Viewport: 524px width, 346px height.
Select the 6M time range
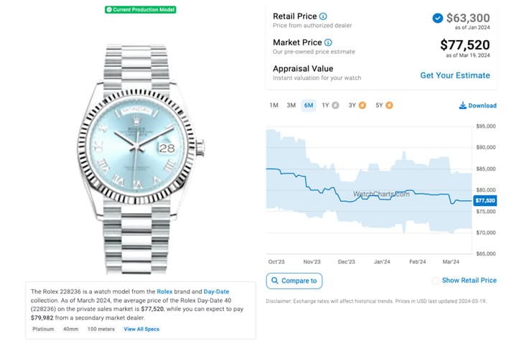(309, 106)
